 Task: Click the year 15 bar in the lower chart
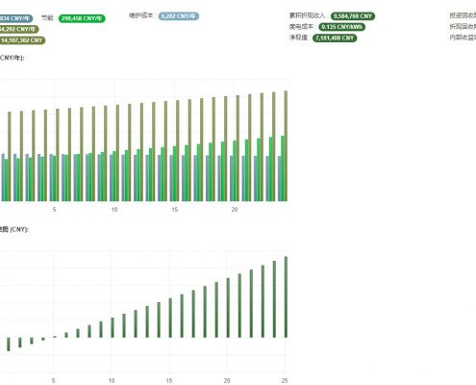tap(170, 318)
